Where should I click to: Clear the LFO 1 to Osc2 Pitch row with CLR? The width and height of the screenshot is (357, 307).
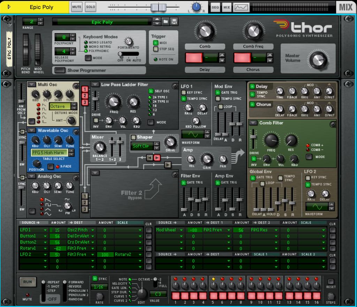click(149, 230)
